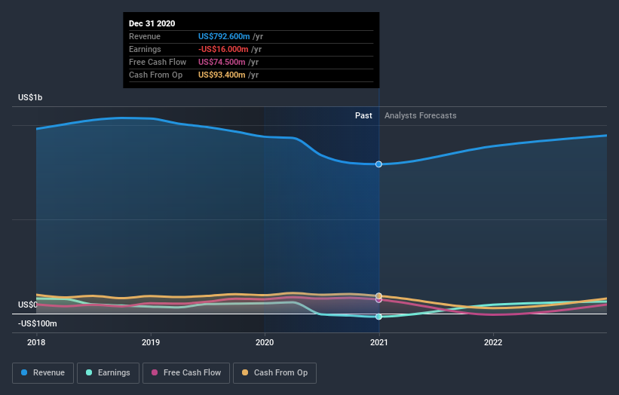619x395 pixels.
Task: Click the Analysts Forecasts label
Action: pos(421,115)
